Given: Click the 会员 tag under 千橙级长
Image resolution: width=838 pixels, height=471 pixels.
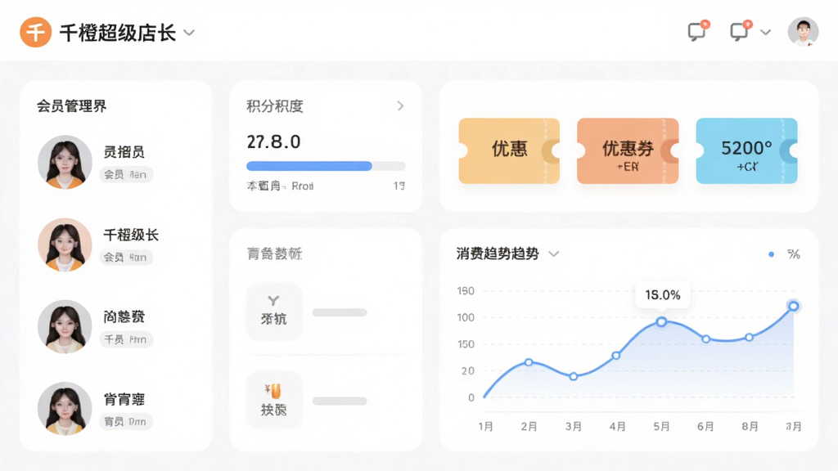Looking at the screenshot, I should 126,258.
